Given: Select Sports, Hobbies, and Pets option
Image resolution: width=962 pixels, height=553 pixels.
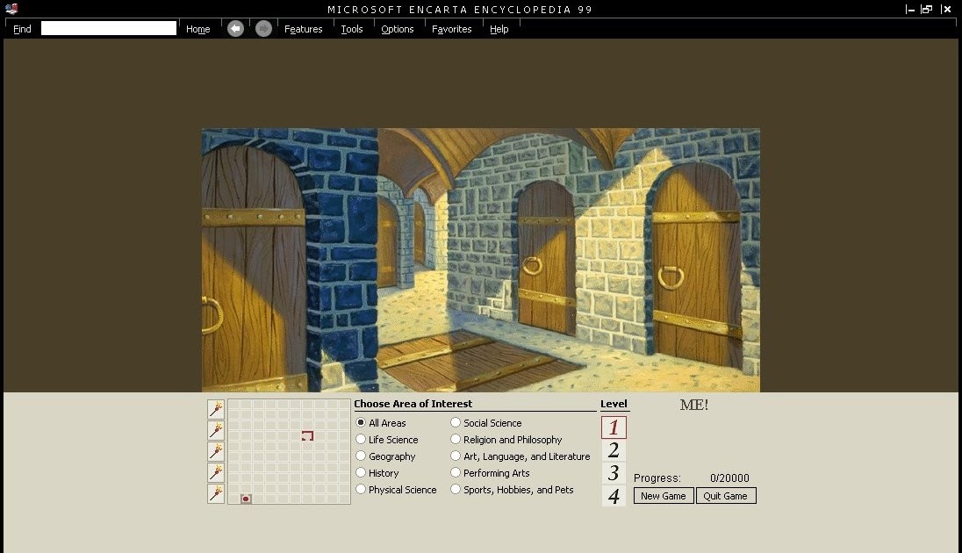Looking at the screenshot, I should point(456,489).
